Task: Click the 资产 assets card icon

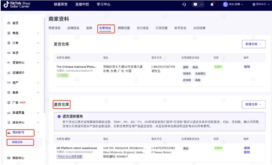Action: pos(9,83)
